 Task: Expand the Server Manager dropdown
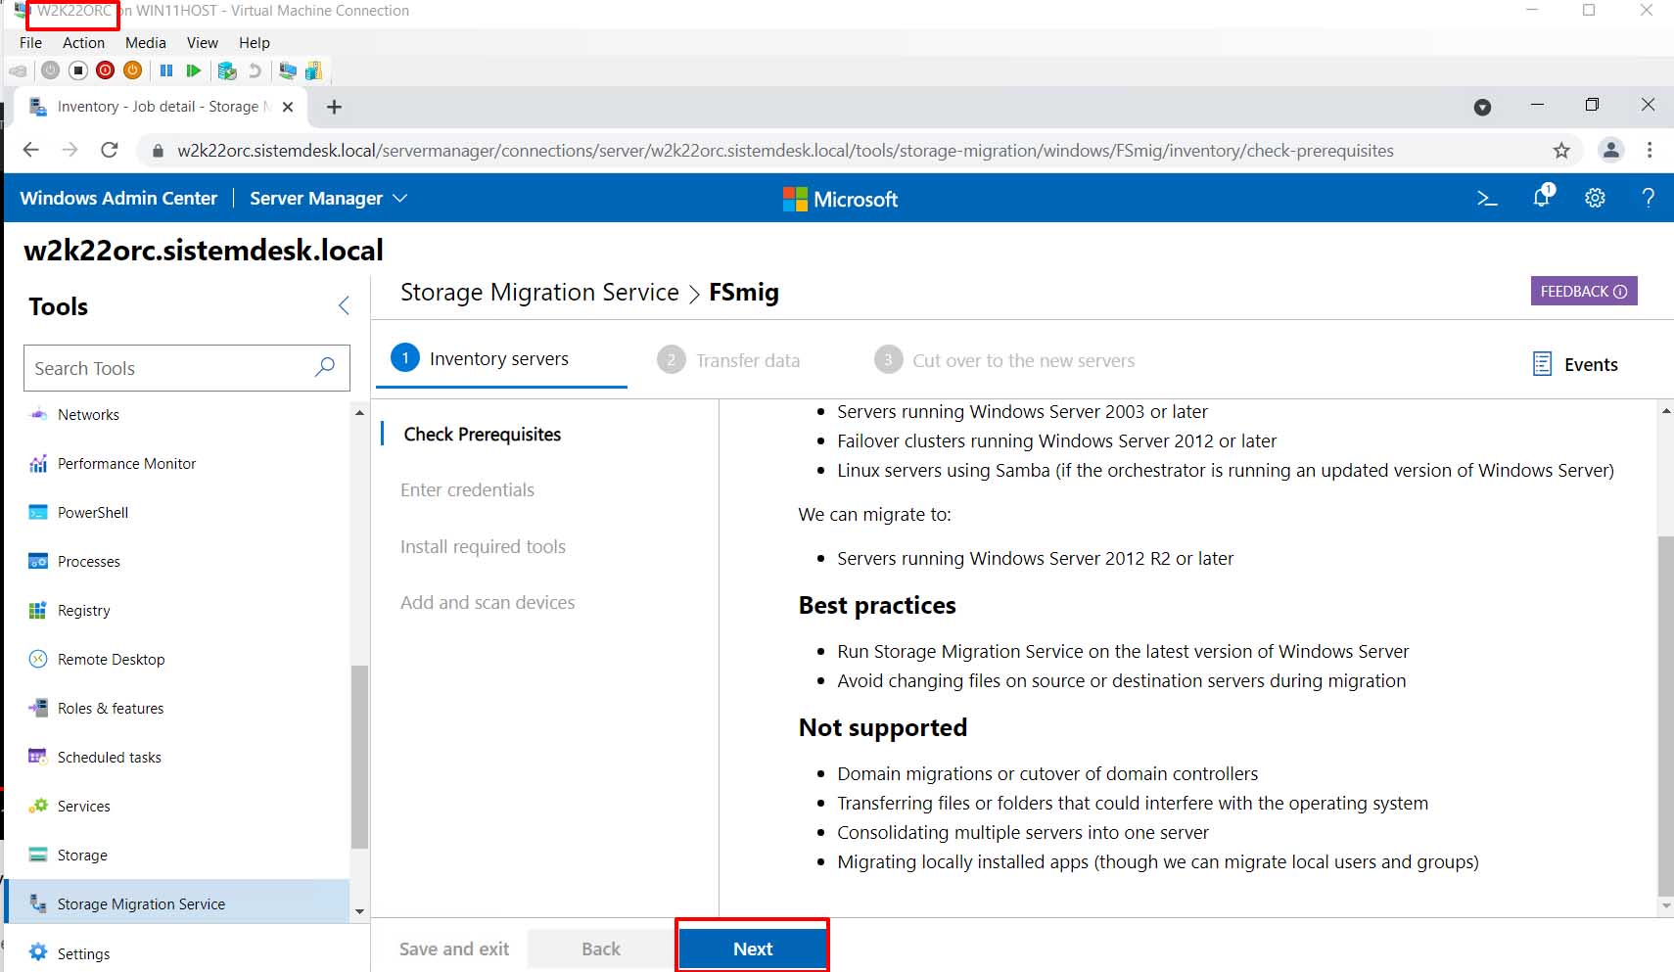tap(328, 198)
